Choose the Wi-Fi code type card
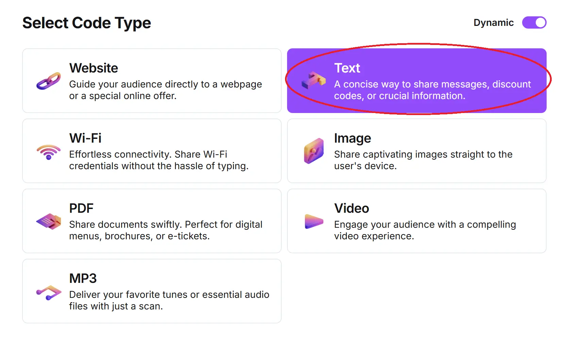This screenshot has height=337, width=567. tap(152, 151)
